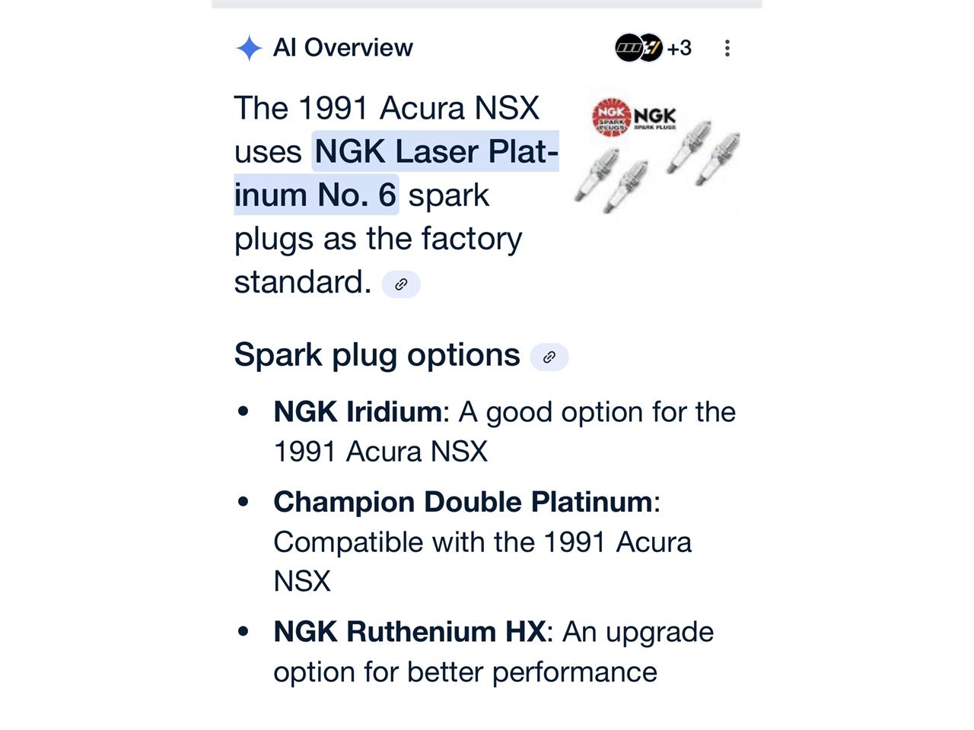Select the "Champion Double Platinum" bold label
Viewport: 974px width, 730px height.
463,502
